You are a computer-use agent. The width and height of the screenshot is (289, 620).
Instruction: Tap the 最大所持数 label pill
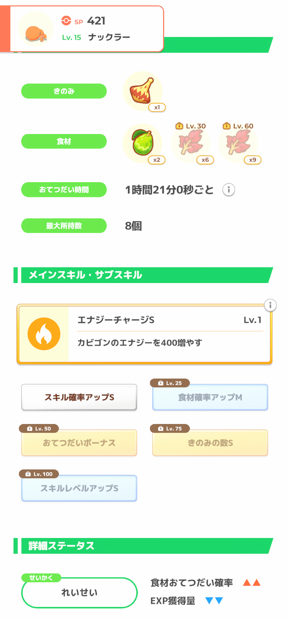pyautogui.click(x=64, y=226)
